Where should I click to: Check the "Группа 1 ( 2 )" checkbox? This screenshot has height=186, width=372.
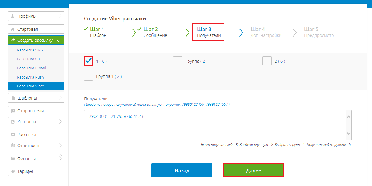(x=89, y=76)
